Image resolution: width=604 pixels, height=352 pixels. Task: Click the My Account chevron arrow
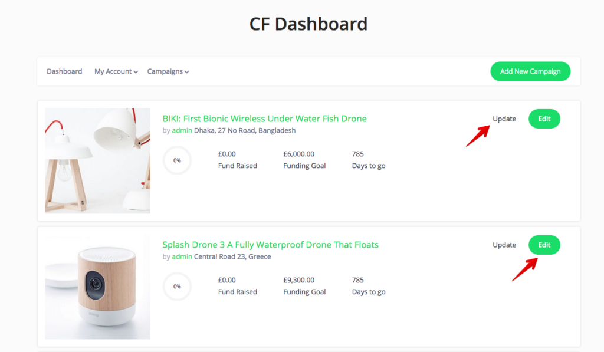point(136,72)
